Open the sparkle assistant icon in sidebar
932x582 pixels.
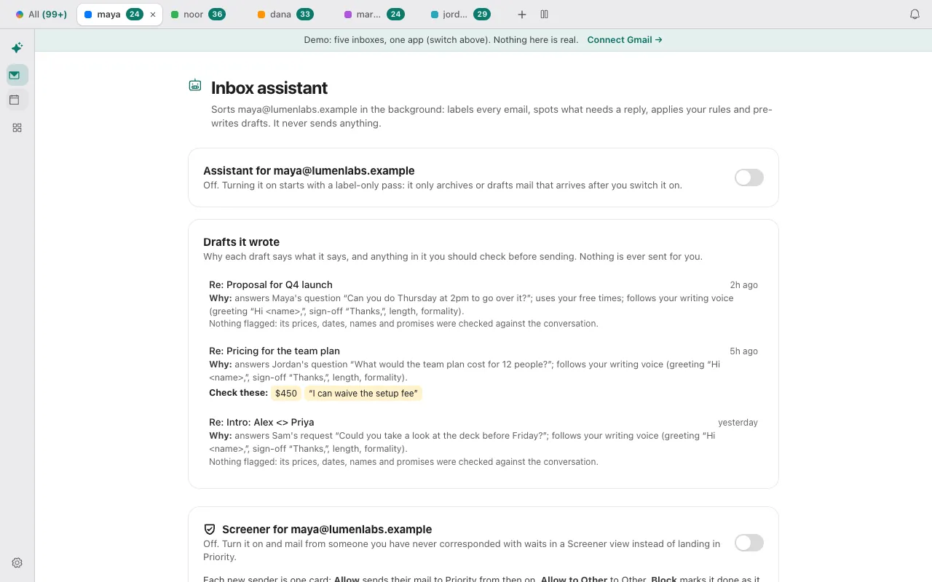pyautogui.click(x=17, y=48)
